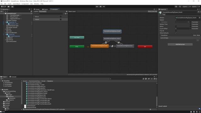Open the File menu

pyautogui.click(x=2, y=4)
